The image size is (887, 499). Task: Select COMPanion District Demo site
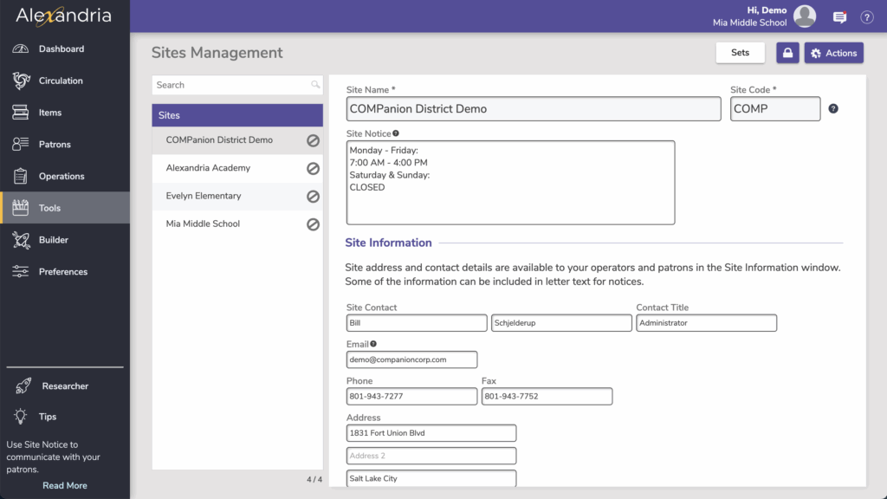tap(237, 140)
